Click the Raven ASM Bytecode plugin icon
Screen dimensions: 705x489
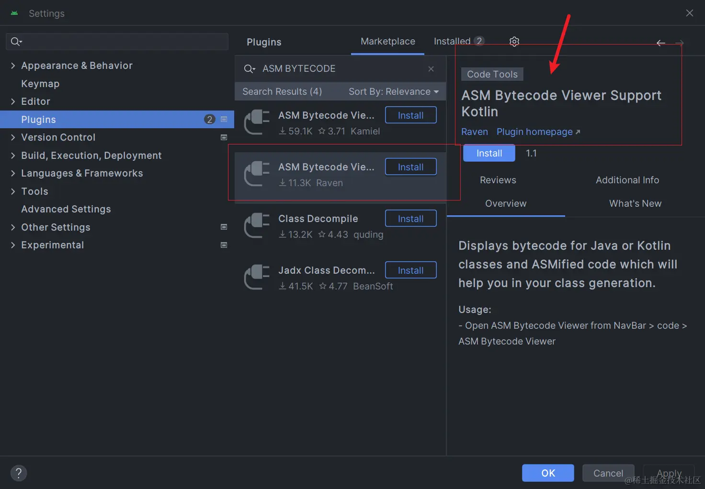coord(257,174)
